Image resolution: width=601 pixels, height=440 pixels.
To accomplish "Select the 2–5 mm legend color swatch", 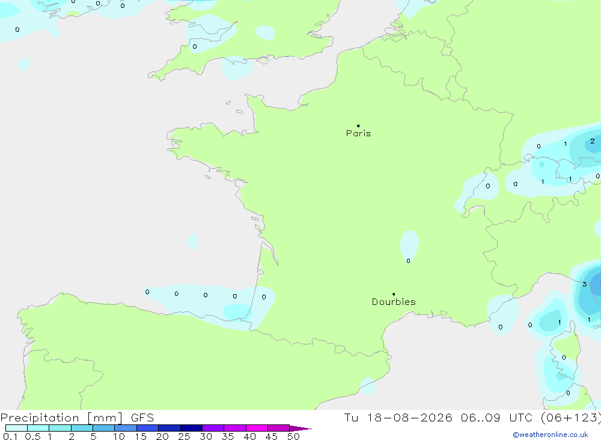I will pyautogui.click(x=82, y=428).
